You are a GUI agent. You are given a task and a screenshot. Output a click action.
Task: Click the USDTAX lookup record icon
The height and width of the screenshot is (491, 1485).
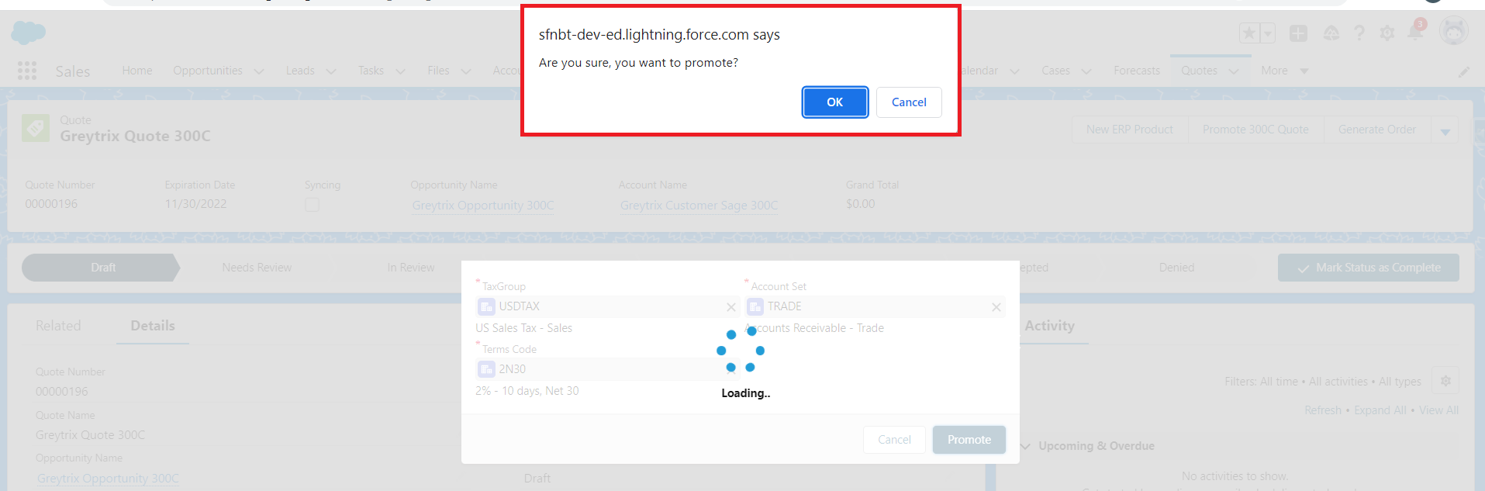click(x=487, y=306)
